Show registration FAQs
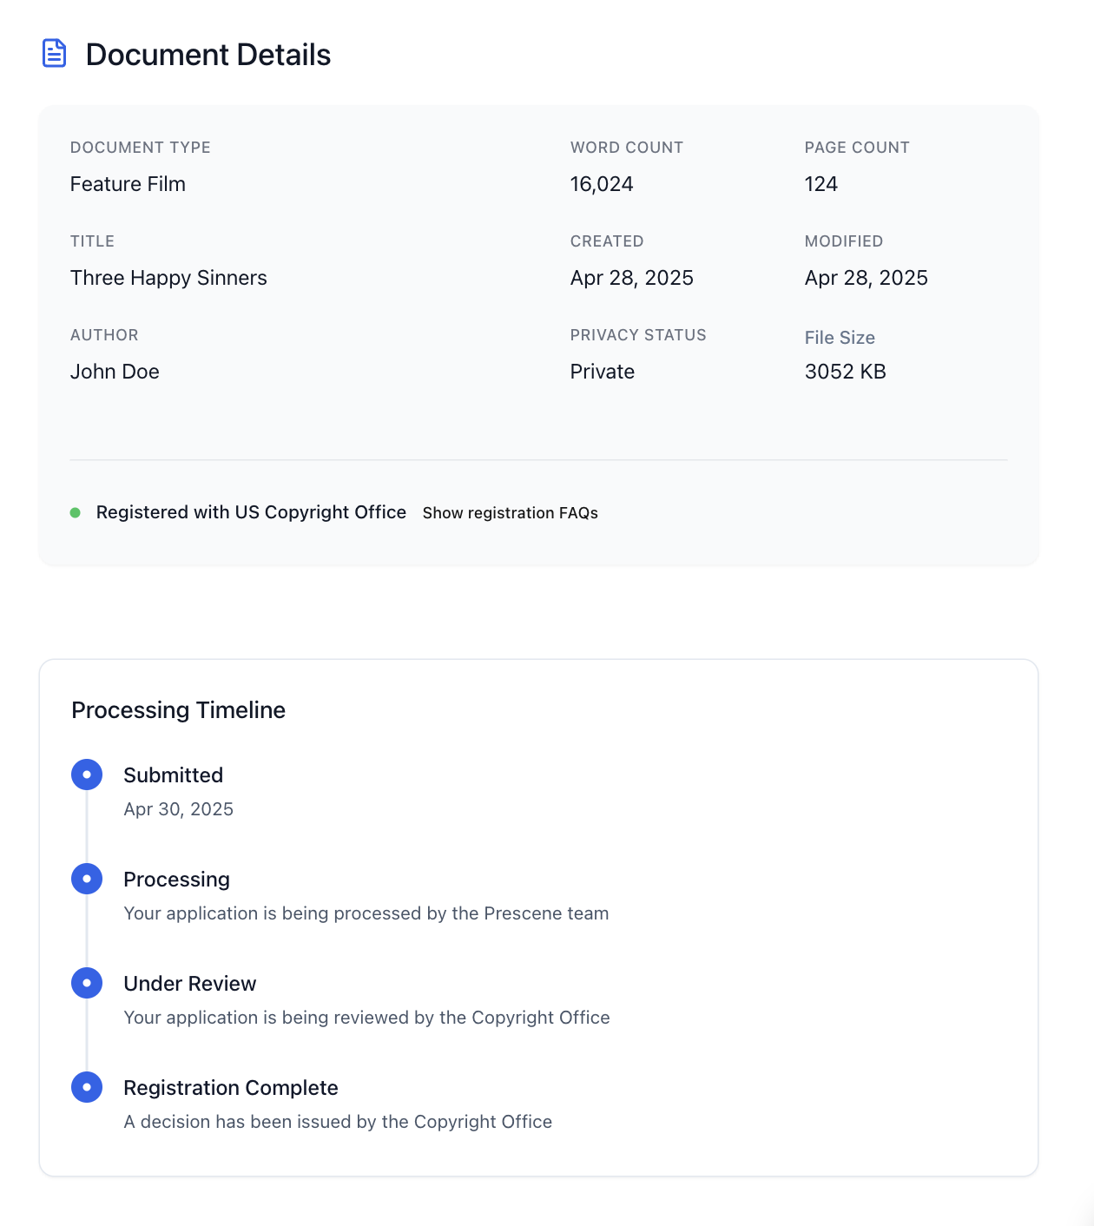 pos(511,513)
